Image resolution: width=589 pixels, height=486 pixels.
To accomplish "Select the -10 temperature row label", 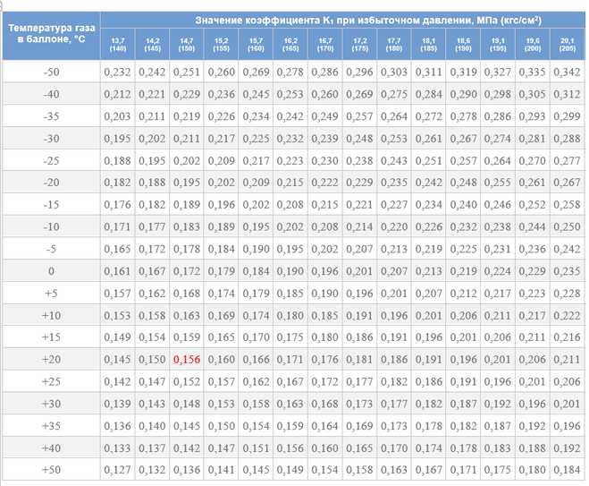I will 51,226.
